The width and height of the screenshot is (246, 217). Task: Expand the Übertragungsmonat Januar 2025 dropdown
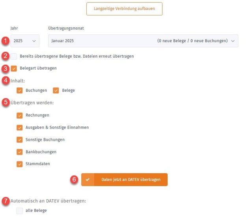[143, 41]
